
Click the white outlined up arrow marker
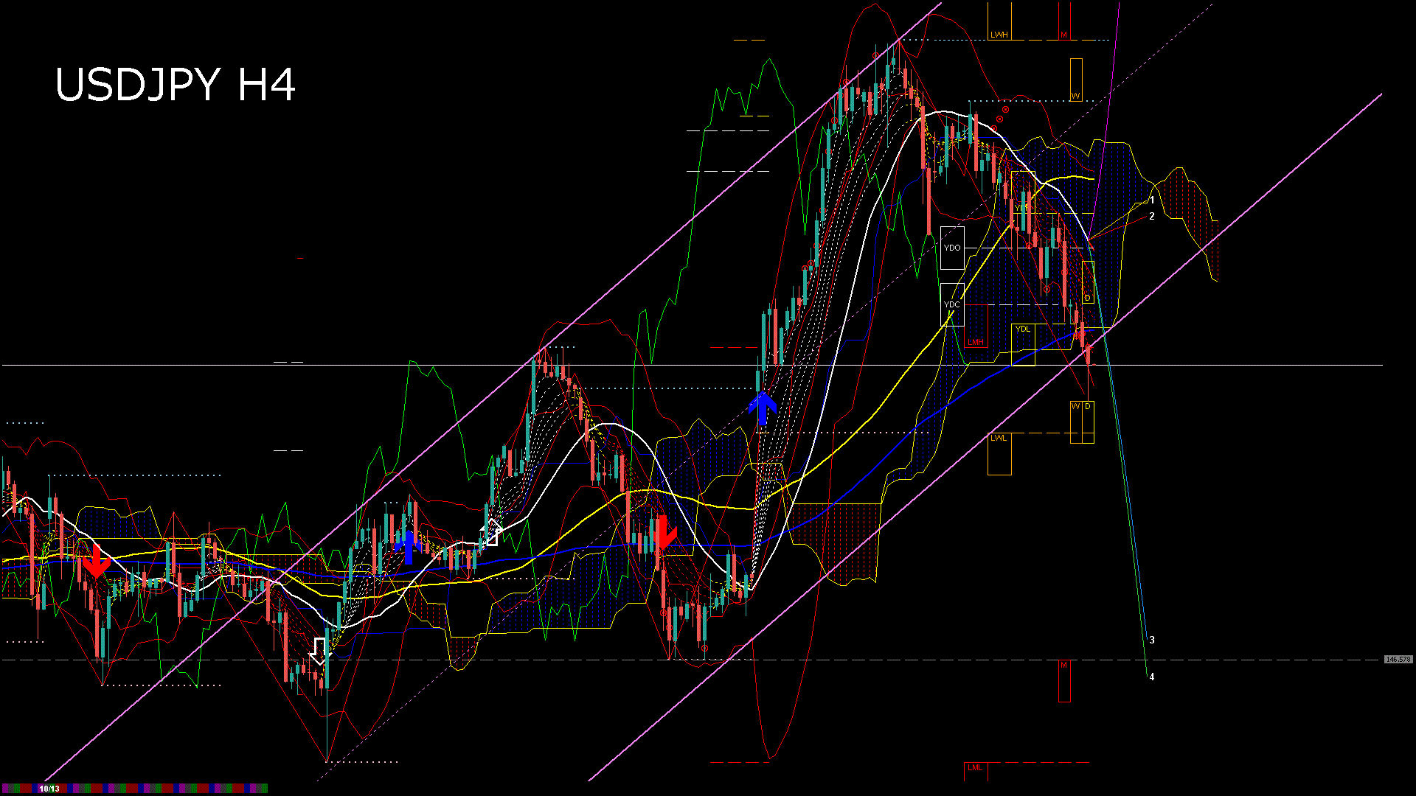tap(492, 532)
